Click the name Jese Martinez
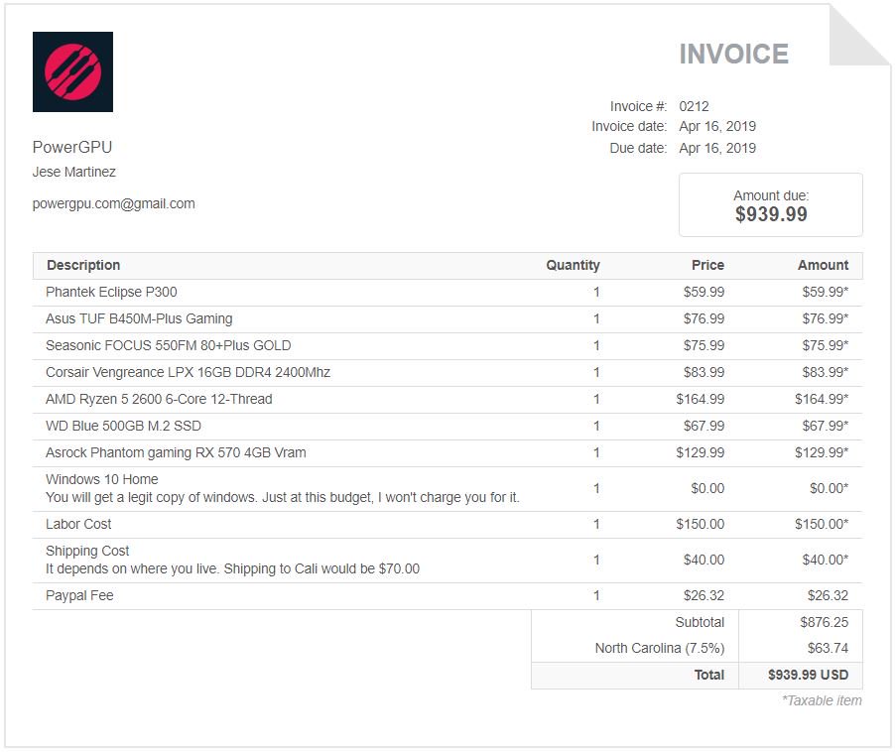This screenshot has width=895, height=752. pos(73,172)
